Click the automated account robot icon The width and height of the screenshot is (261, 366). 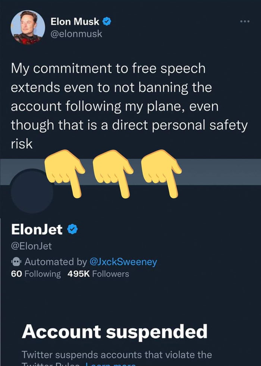[16, 261]
